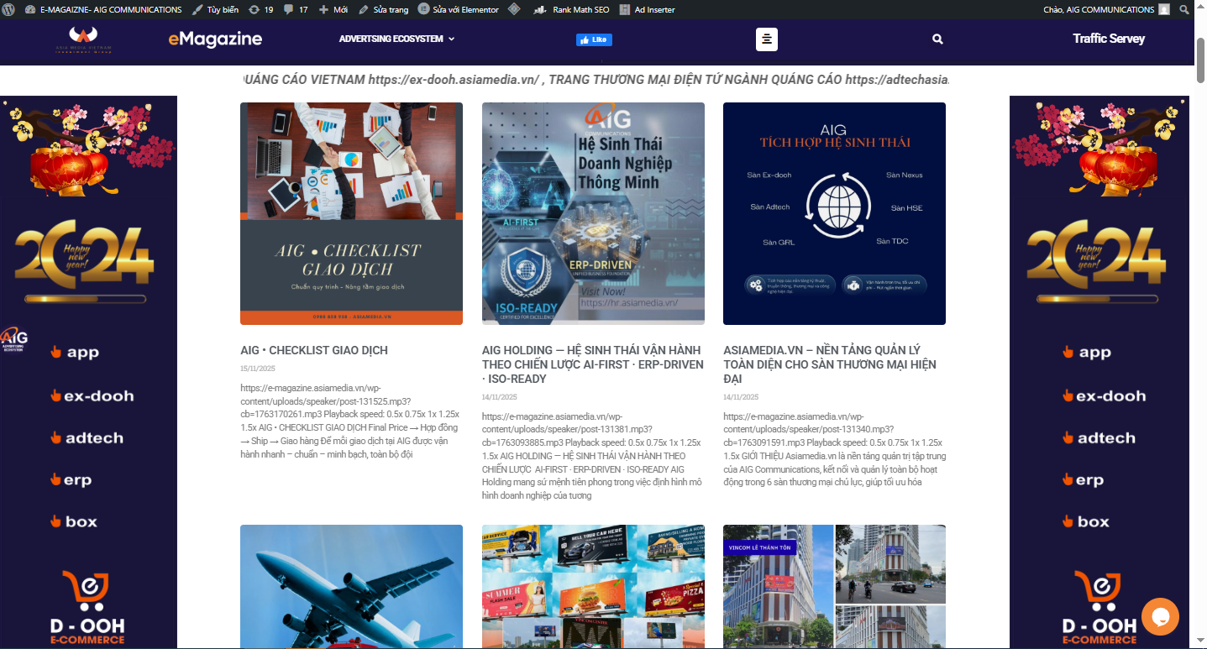Open the '+ Mới' new content menu
Screen dimensions: 1207x649
click(x=333, y=10)
